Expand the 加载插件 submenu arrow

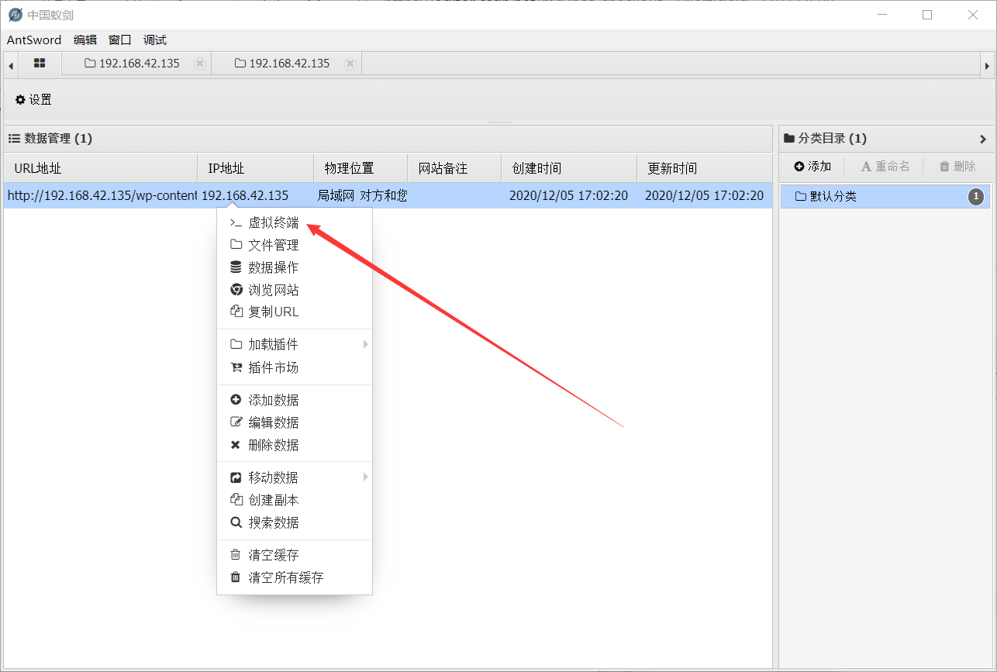click(x=364, y=343)
